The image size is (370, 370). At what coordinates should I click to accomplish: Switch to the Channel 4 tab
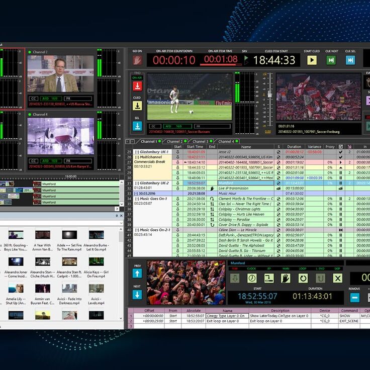coord(226,142)
